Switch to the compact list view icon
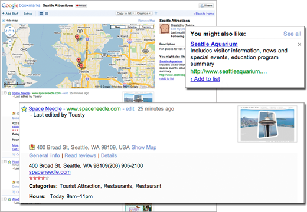 pos(47,14)
